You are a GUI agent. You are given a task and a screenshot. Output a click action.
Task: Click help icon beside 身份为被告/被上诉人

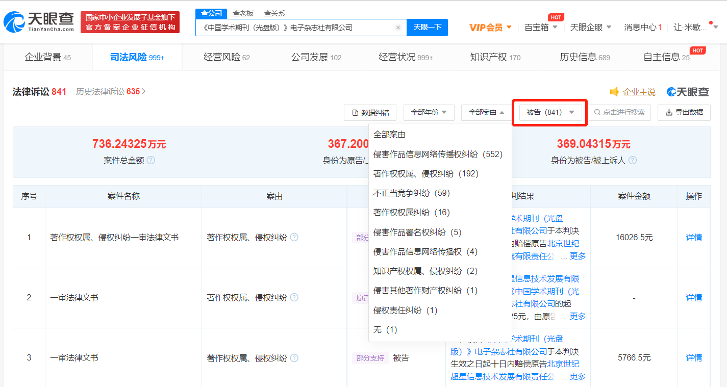click(x=633, y=160)
